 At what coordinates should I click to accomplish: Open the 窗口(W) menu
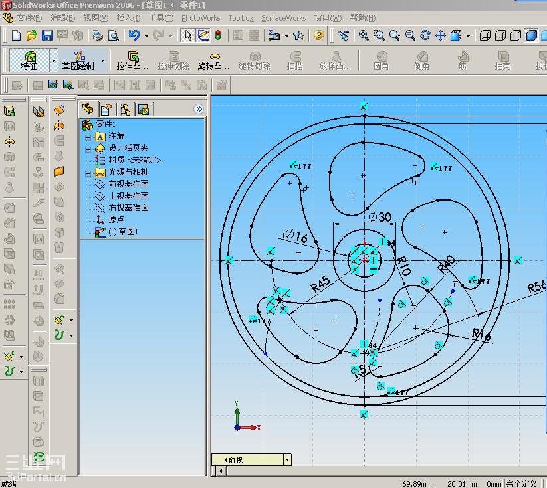(328, 18)
